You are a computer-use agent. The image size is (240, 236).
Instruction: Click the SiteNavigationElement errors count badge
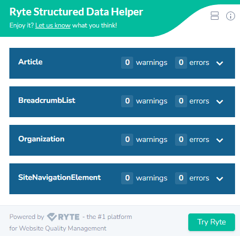pos(181,178)
